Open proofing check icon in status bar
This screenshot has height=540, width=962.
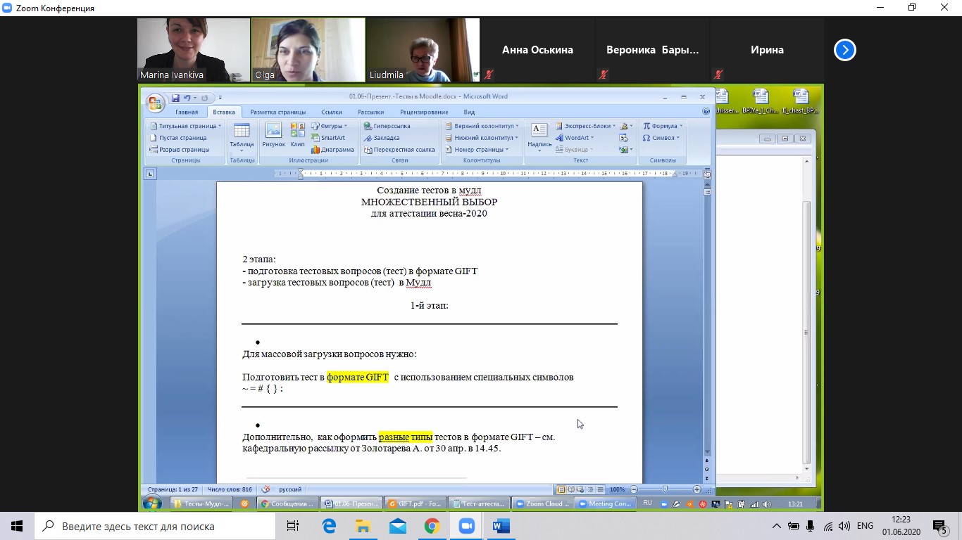tap(266, 489)
